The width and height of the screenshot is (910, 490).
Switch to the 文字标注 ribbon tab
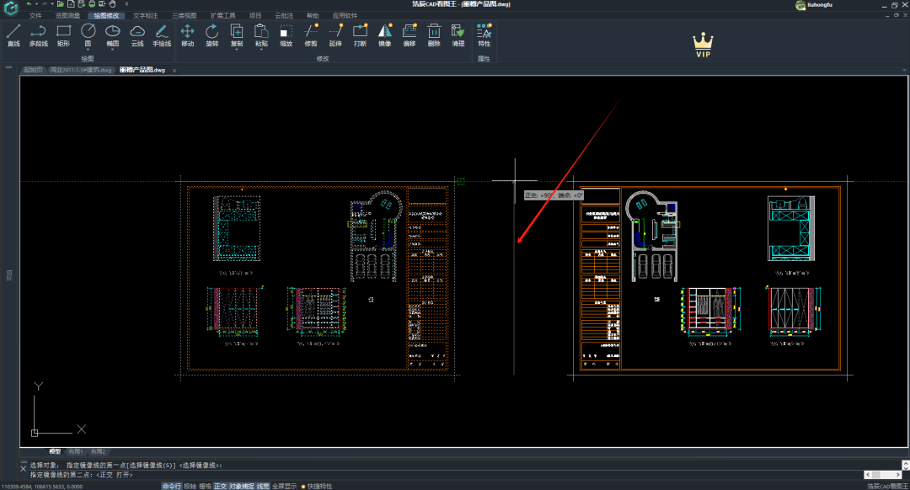pos(145,16)
